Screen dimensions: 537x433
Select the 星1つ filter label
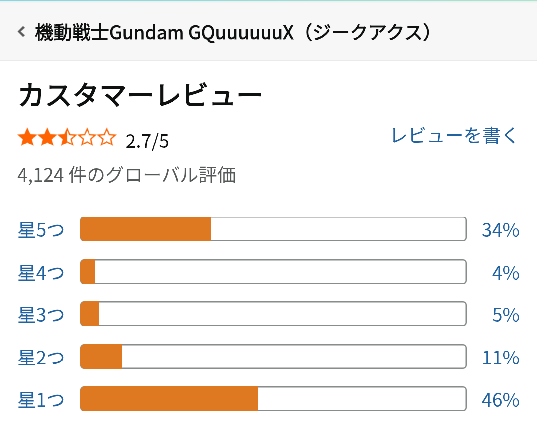(41, 400)
